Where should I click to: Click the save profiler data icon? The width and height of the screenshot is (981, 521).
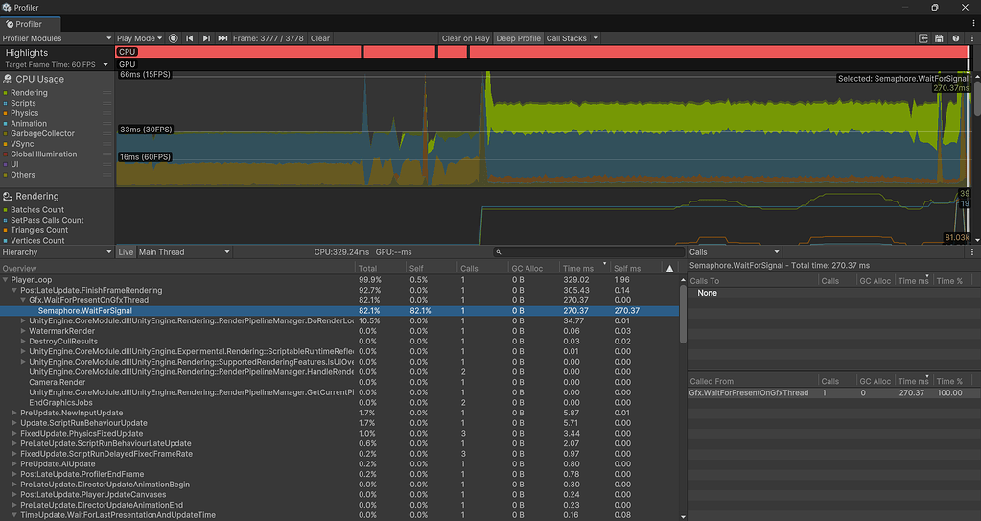940,38
